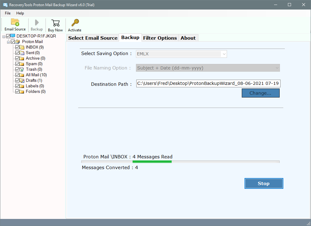
Task: Click the Spam folder icon
Action: pos(22,64)
